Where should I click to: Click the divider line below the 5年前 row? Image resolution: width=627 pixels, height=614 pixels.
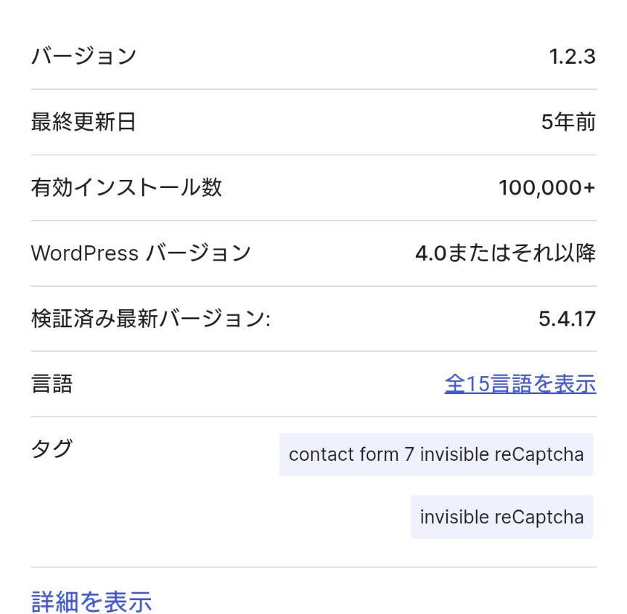click(x=313, y=155)
